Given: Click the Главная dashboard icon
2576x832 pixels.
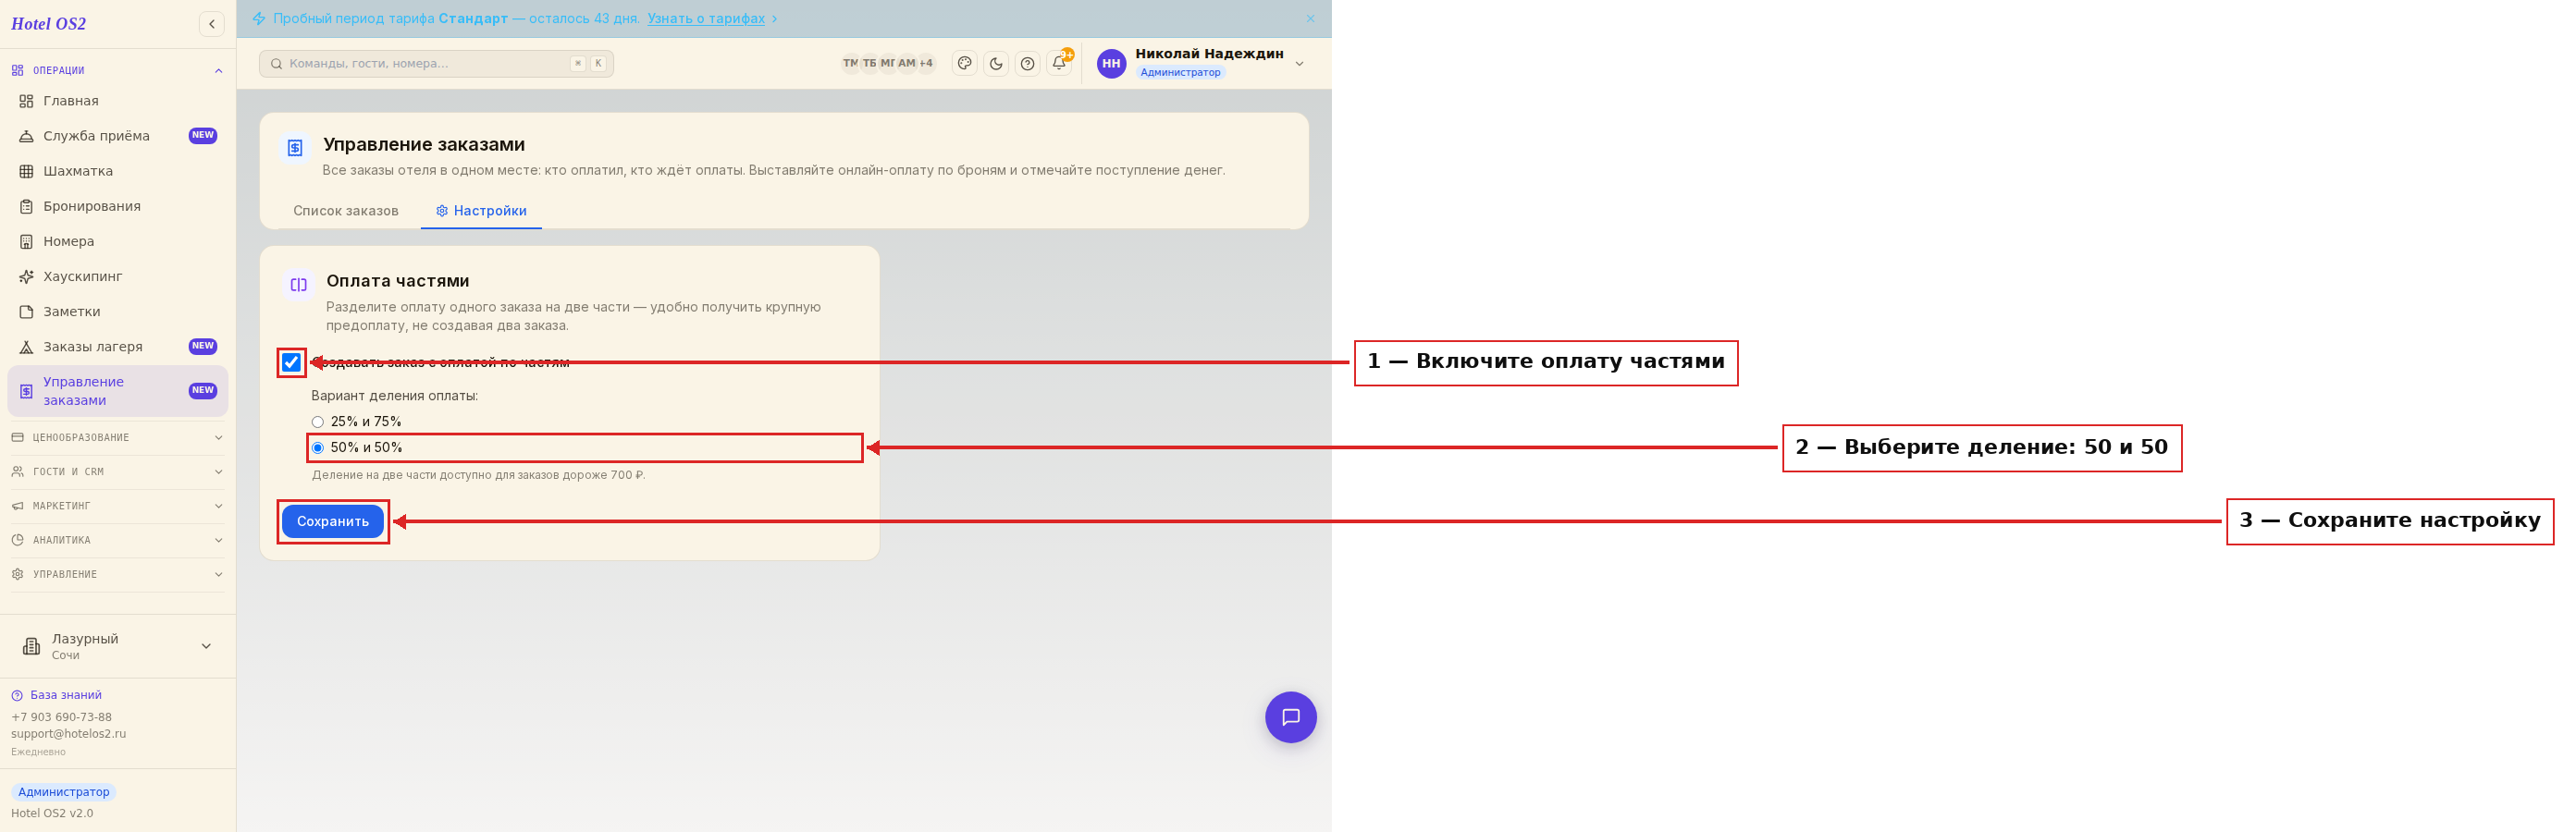Looking at the screenshot, I should pyautogui.click(x=27, y=101).
